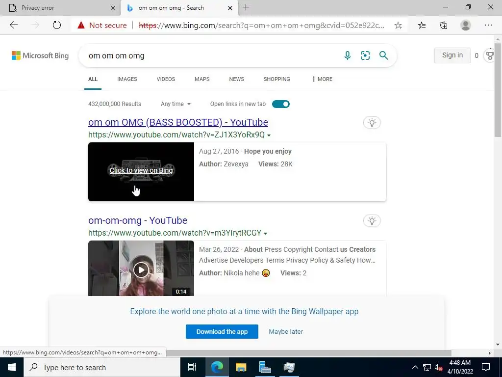Open Bing visual search camera icon

365,55
